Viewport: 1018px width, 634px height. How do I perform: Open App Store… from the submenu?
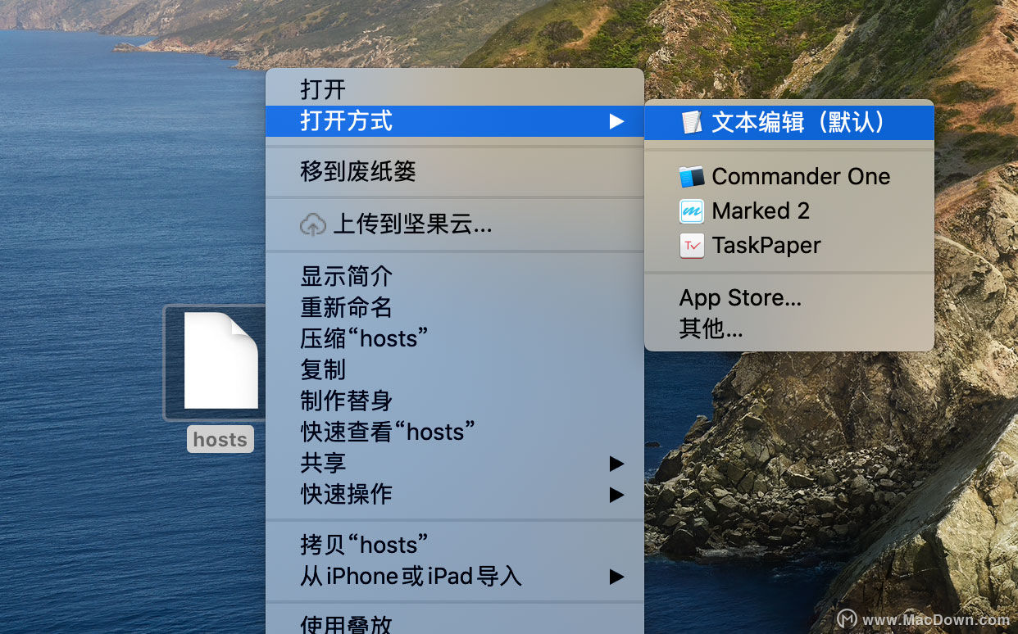click(x=740, y=297)
